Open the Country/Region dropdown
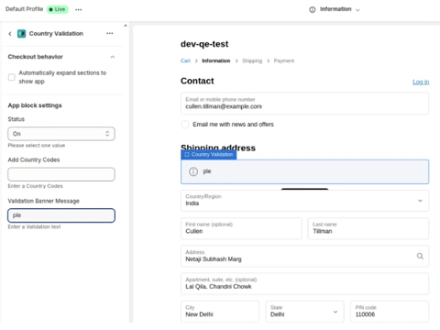Image resolution: width=440 pixels, height=330 pixels. [304, 201]
